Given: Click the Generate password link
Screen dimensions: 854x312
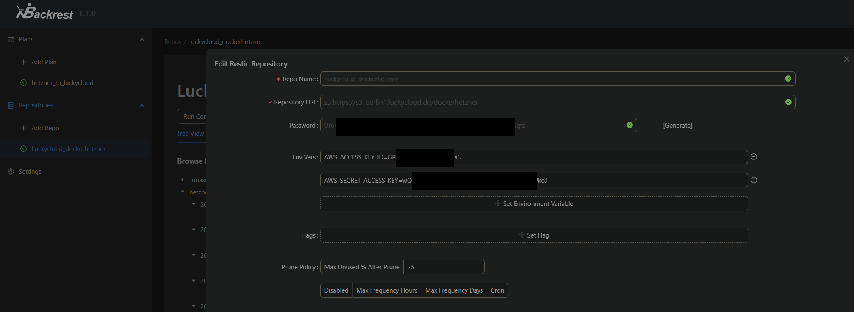Looking at the screenshot, I should (x=677, y=126).
